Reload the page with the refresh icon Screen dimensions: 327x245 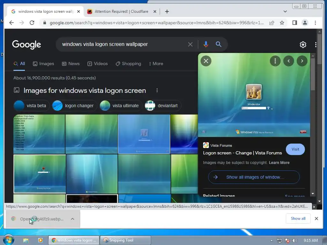tap(32, 23)
